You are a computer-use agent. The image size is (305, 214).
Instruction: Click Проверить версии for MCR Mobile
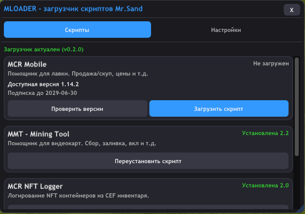click(77, 108)
